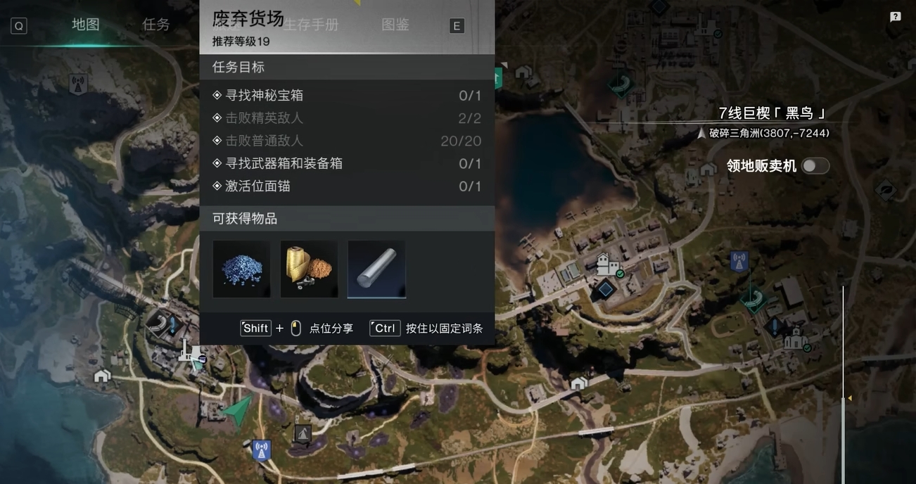This screenshot has width=916, height=484.
Task: Click the E next-tab key button
Action: pos(457,26)
